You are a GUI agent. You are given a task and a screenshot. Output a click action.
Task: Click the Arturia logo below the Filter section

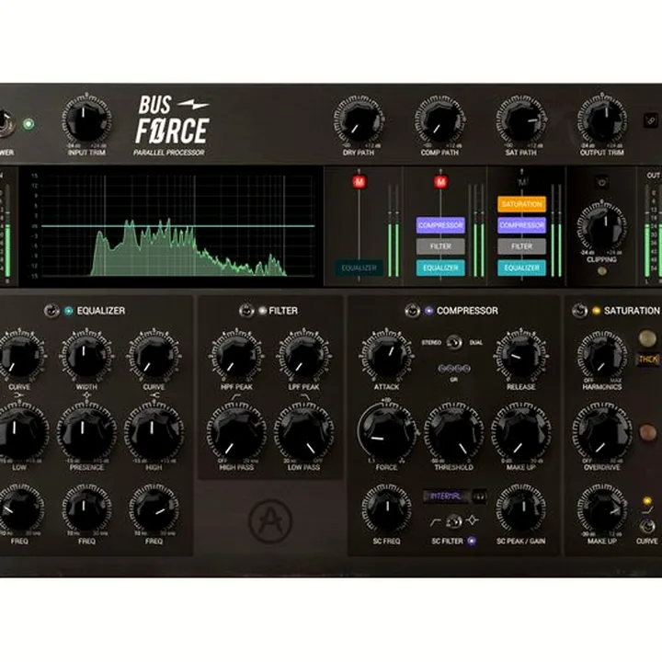point(270,520)
